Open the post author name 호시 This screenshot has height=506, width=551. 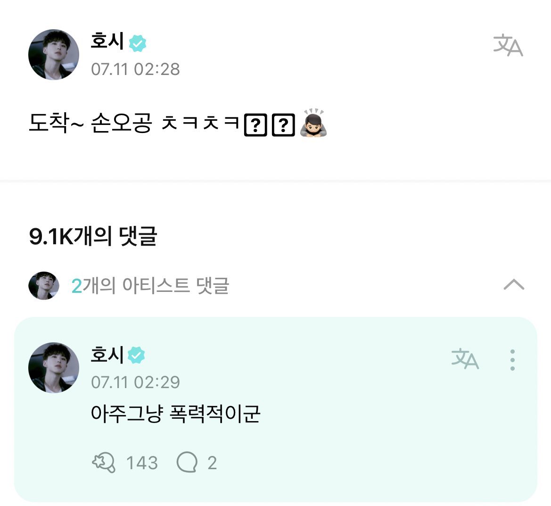coord(107,41)
